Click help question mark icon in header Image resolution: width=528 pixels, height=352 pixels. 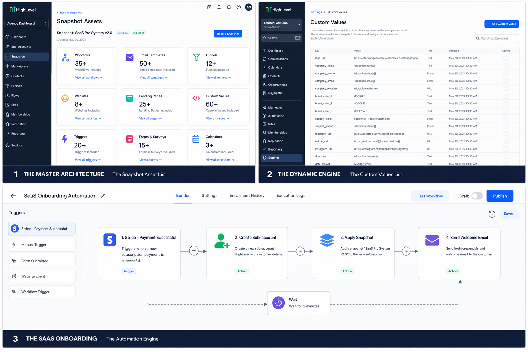(239, 7)
